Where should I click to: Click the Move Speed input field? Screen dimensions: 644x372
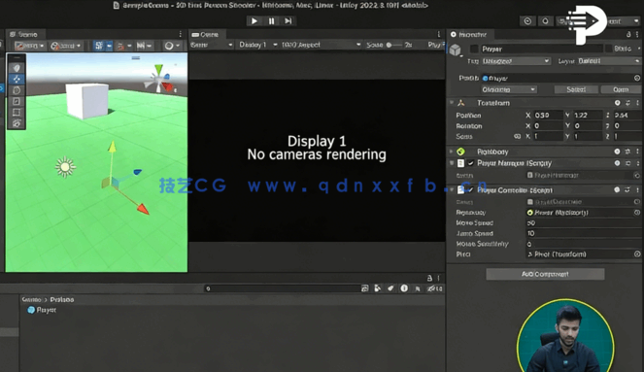pos(583,223)
